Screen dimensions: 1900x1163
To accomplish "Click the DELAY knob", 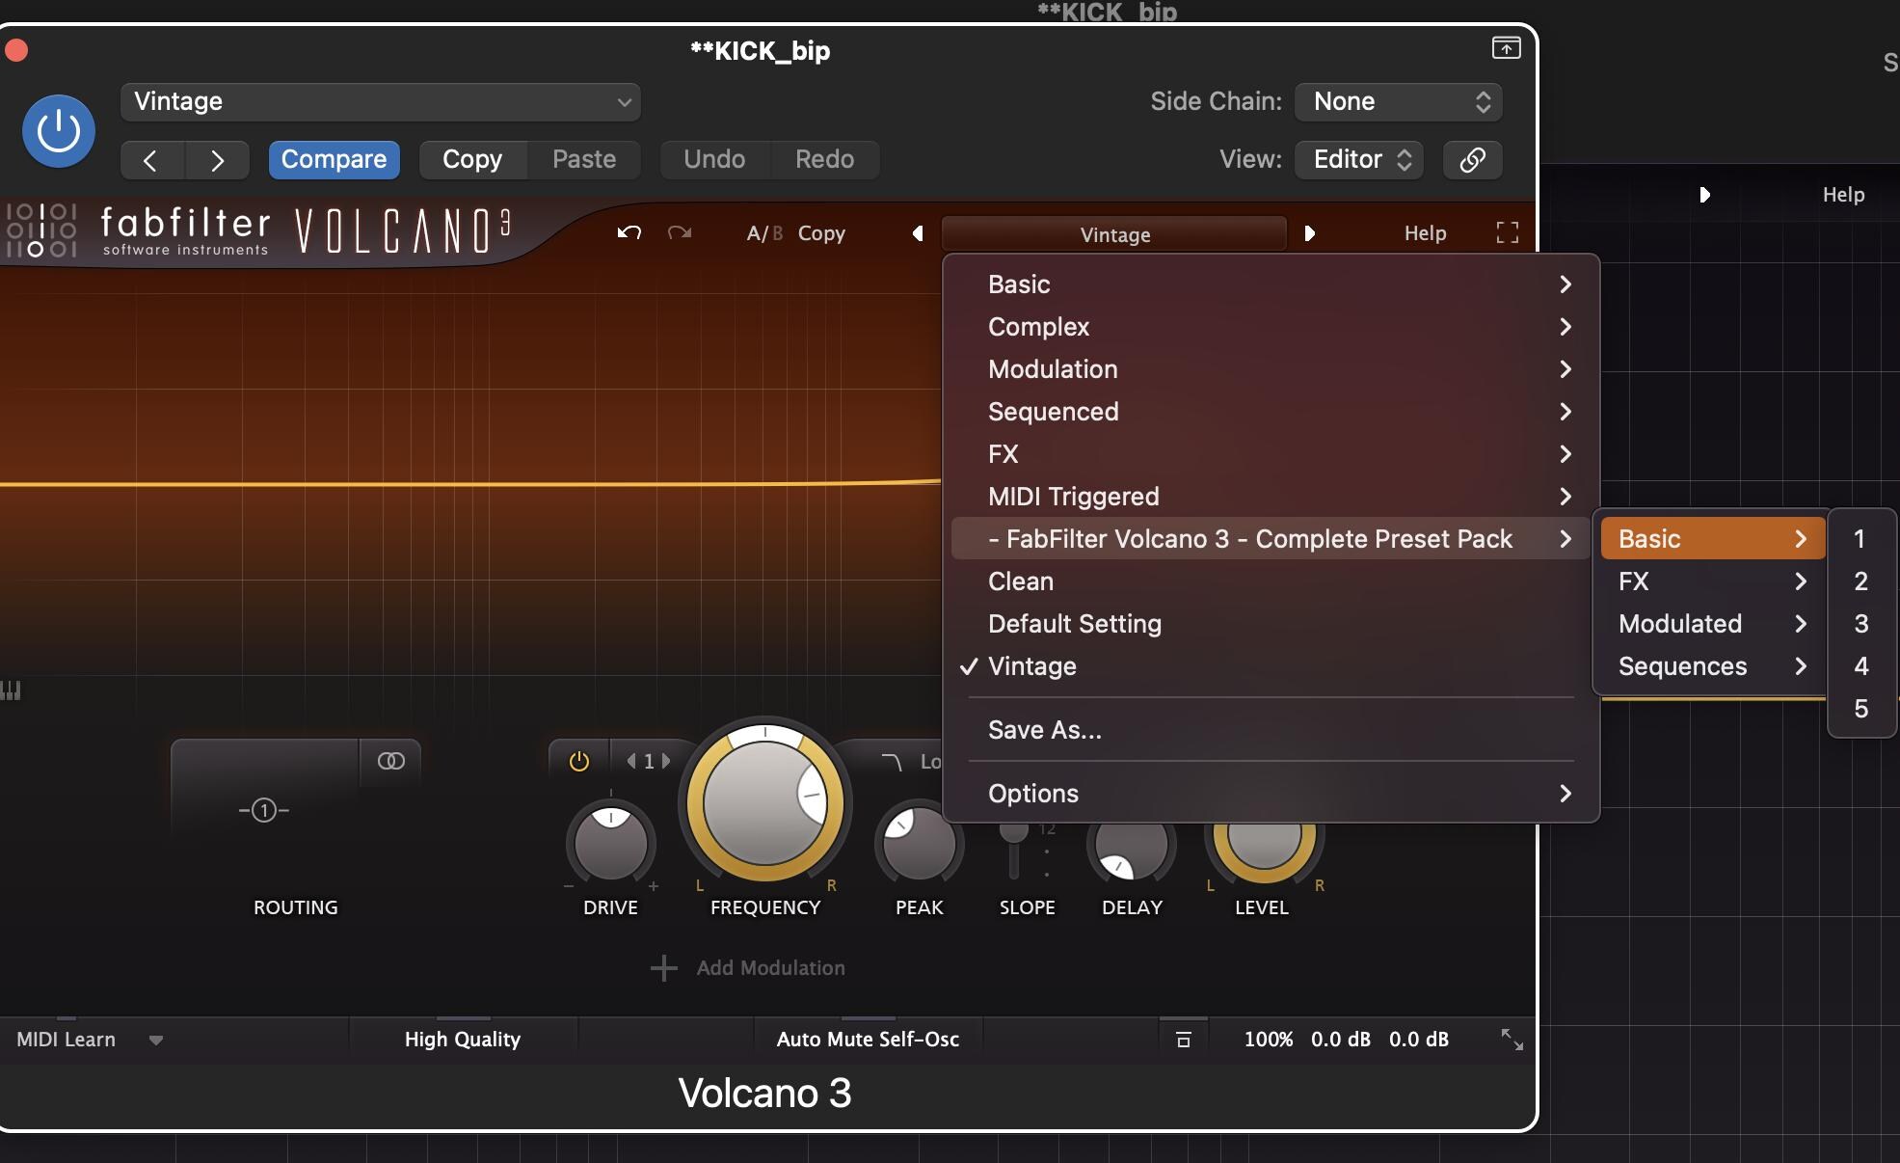I will [x=1131, y=847].
